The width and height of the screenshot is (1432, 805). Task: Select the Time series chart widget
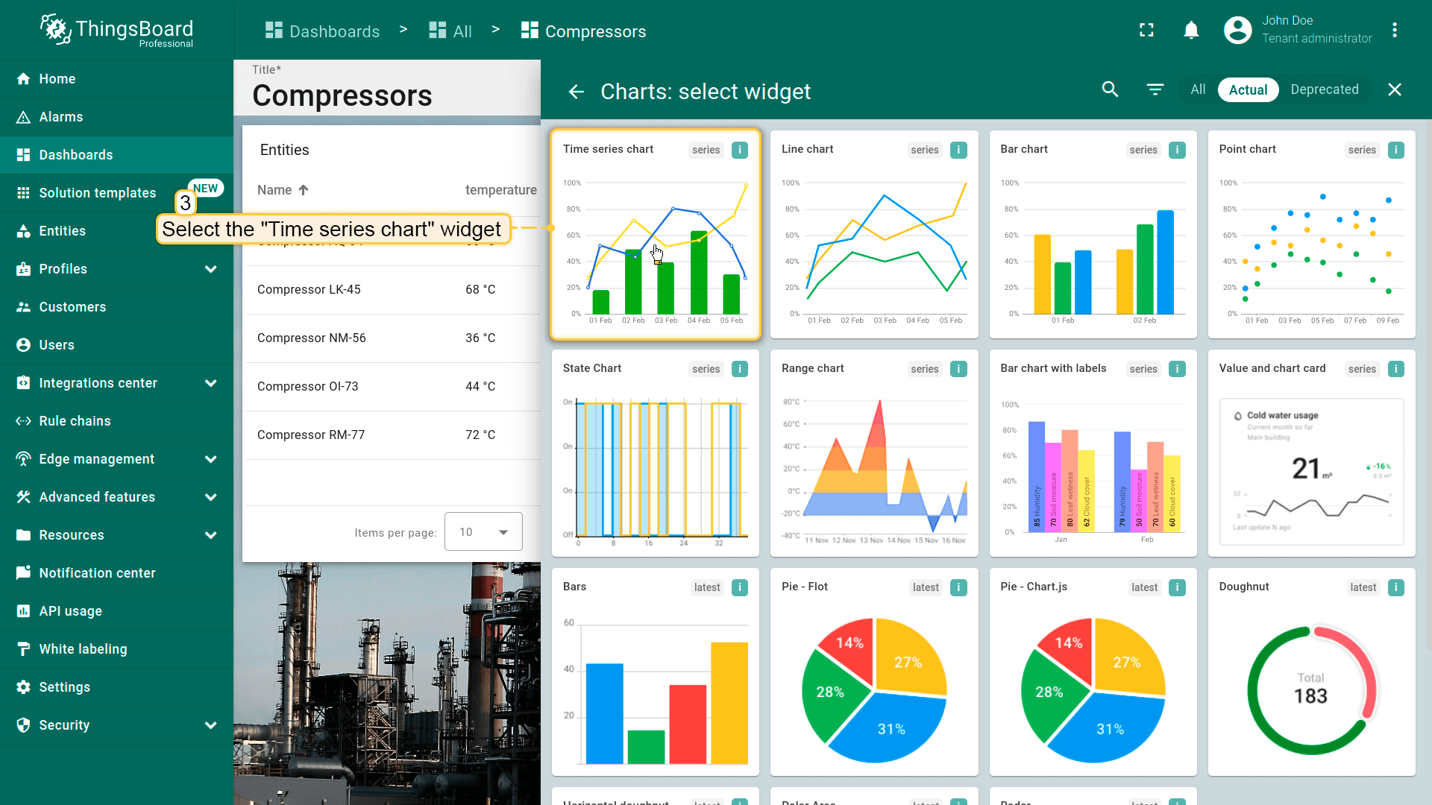[x=655, y=234]
